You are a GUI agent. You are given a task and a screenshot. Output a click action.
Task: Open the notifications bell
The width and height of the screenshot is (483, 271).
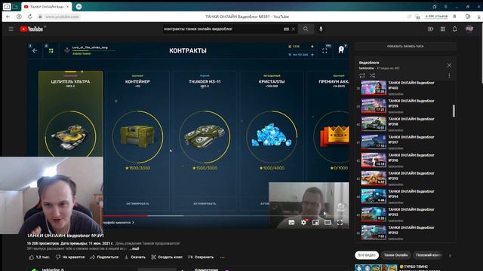[x=454, y=29]
